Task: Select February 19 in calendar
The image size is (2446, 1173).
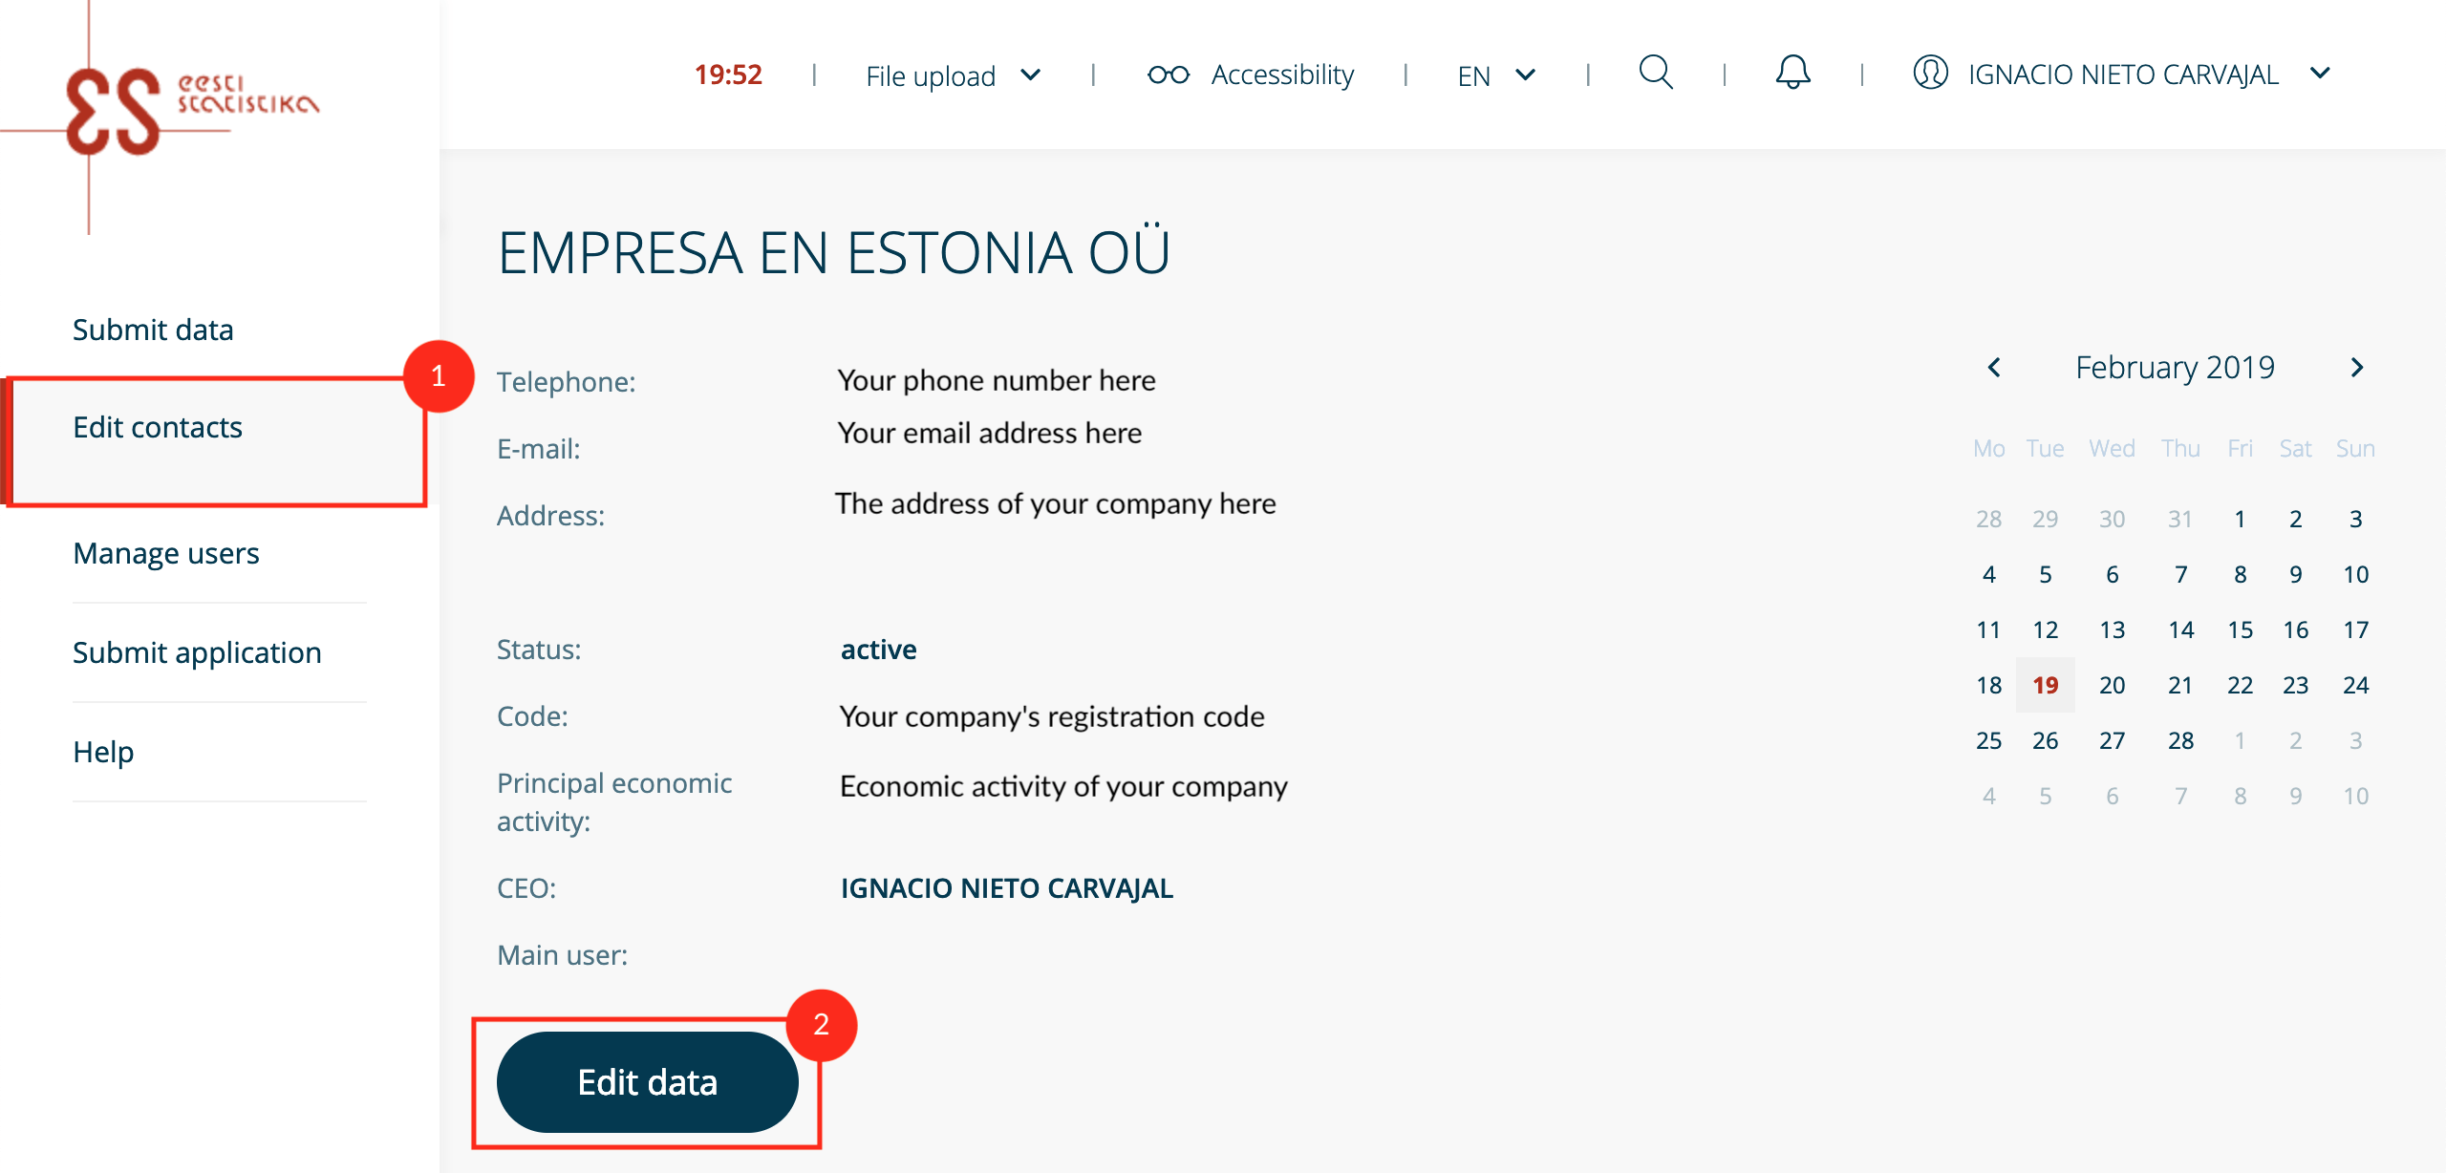Action: (2045, 685)
